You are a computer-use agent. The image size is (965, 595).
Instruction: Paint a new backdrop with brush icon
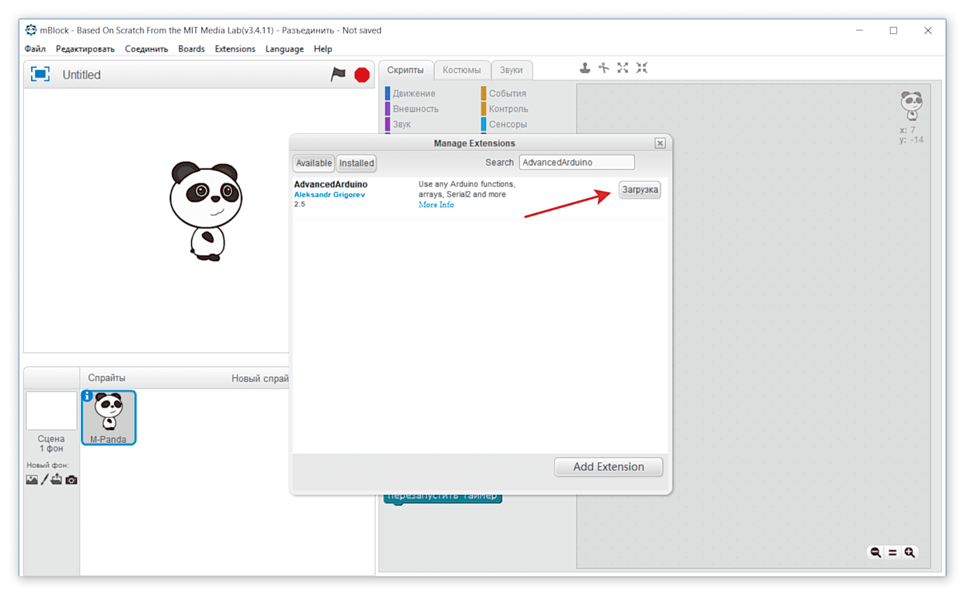click(45, 480)
